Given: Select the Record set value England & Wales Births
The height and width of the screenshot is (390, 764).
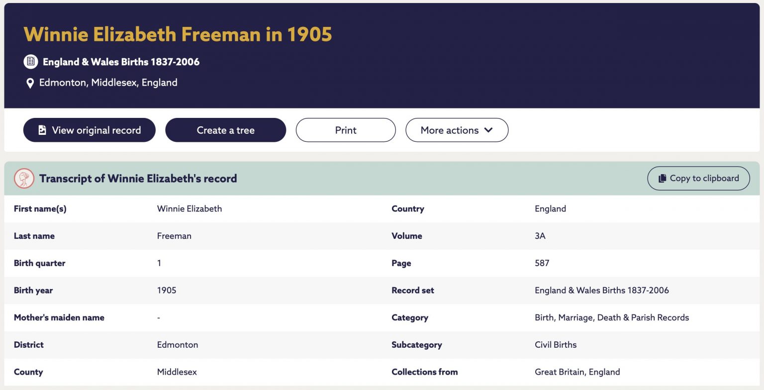Looking at the screenshot, I should point(602,291).
